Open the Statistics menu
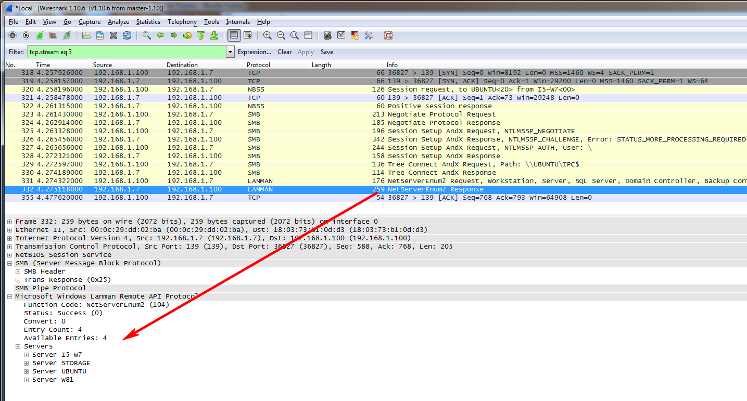 [x=148, y=22]
